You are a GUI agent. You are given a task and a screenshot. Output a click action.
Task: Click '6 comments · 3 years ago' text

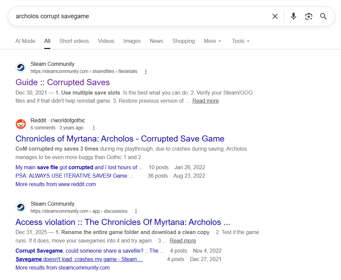[x=57, y=128]
